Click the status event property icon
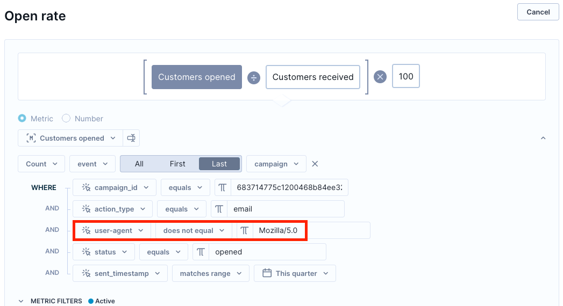Image resolution: width=563 pixels, height=306 pixels. [86, 252]
